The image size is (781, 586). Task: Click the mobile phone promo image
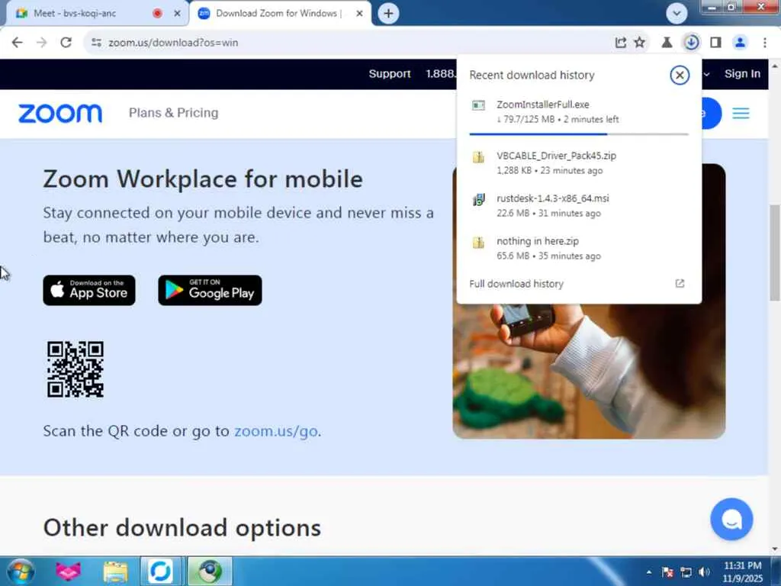pyautogui.click(x=589, y=372)
